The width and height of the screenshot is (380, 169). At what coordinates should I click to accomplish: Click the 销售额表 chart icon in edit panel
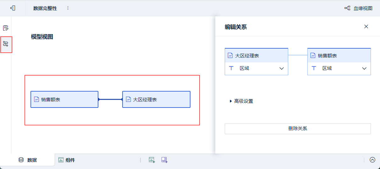click(x=313, y=55)
